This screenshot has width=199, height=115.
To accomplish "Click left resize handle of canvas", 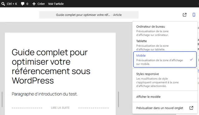I will pyautogui.click(x=2, y=99).
